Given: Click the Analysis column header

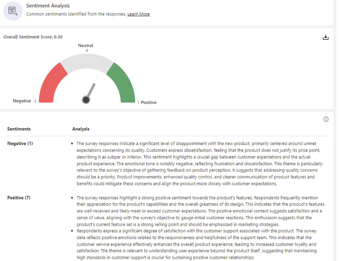Looking at the screenshot, I should coord(81,129).
